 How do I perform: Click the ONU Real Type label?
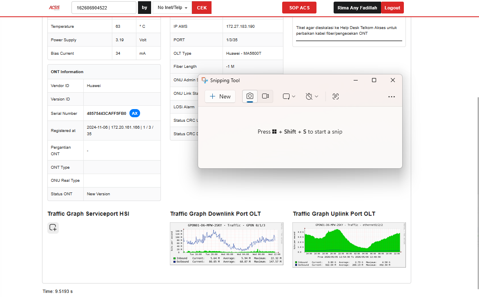tap(65, 180)
